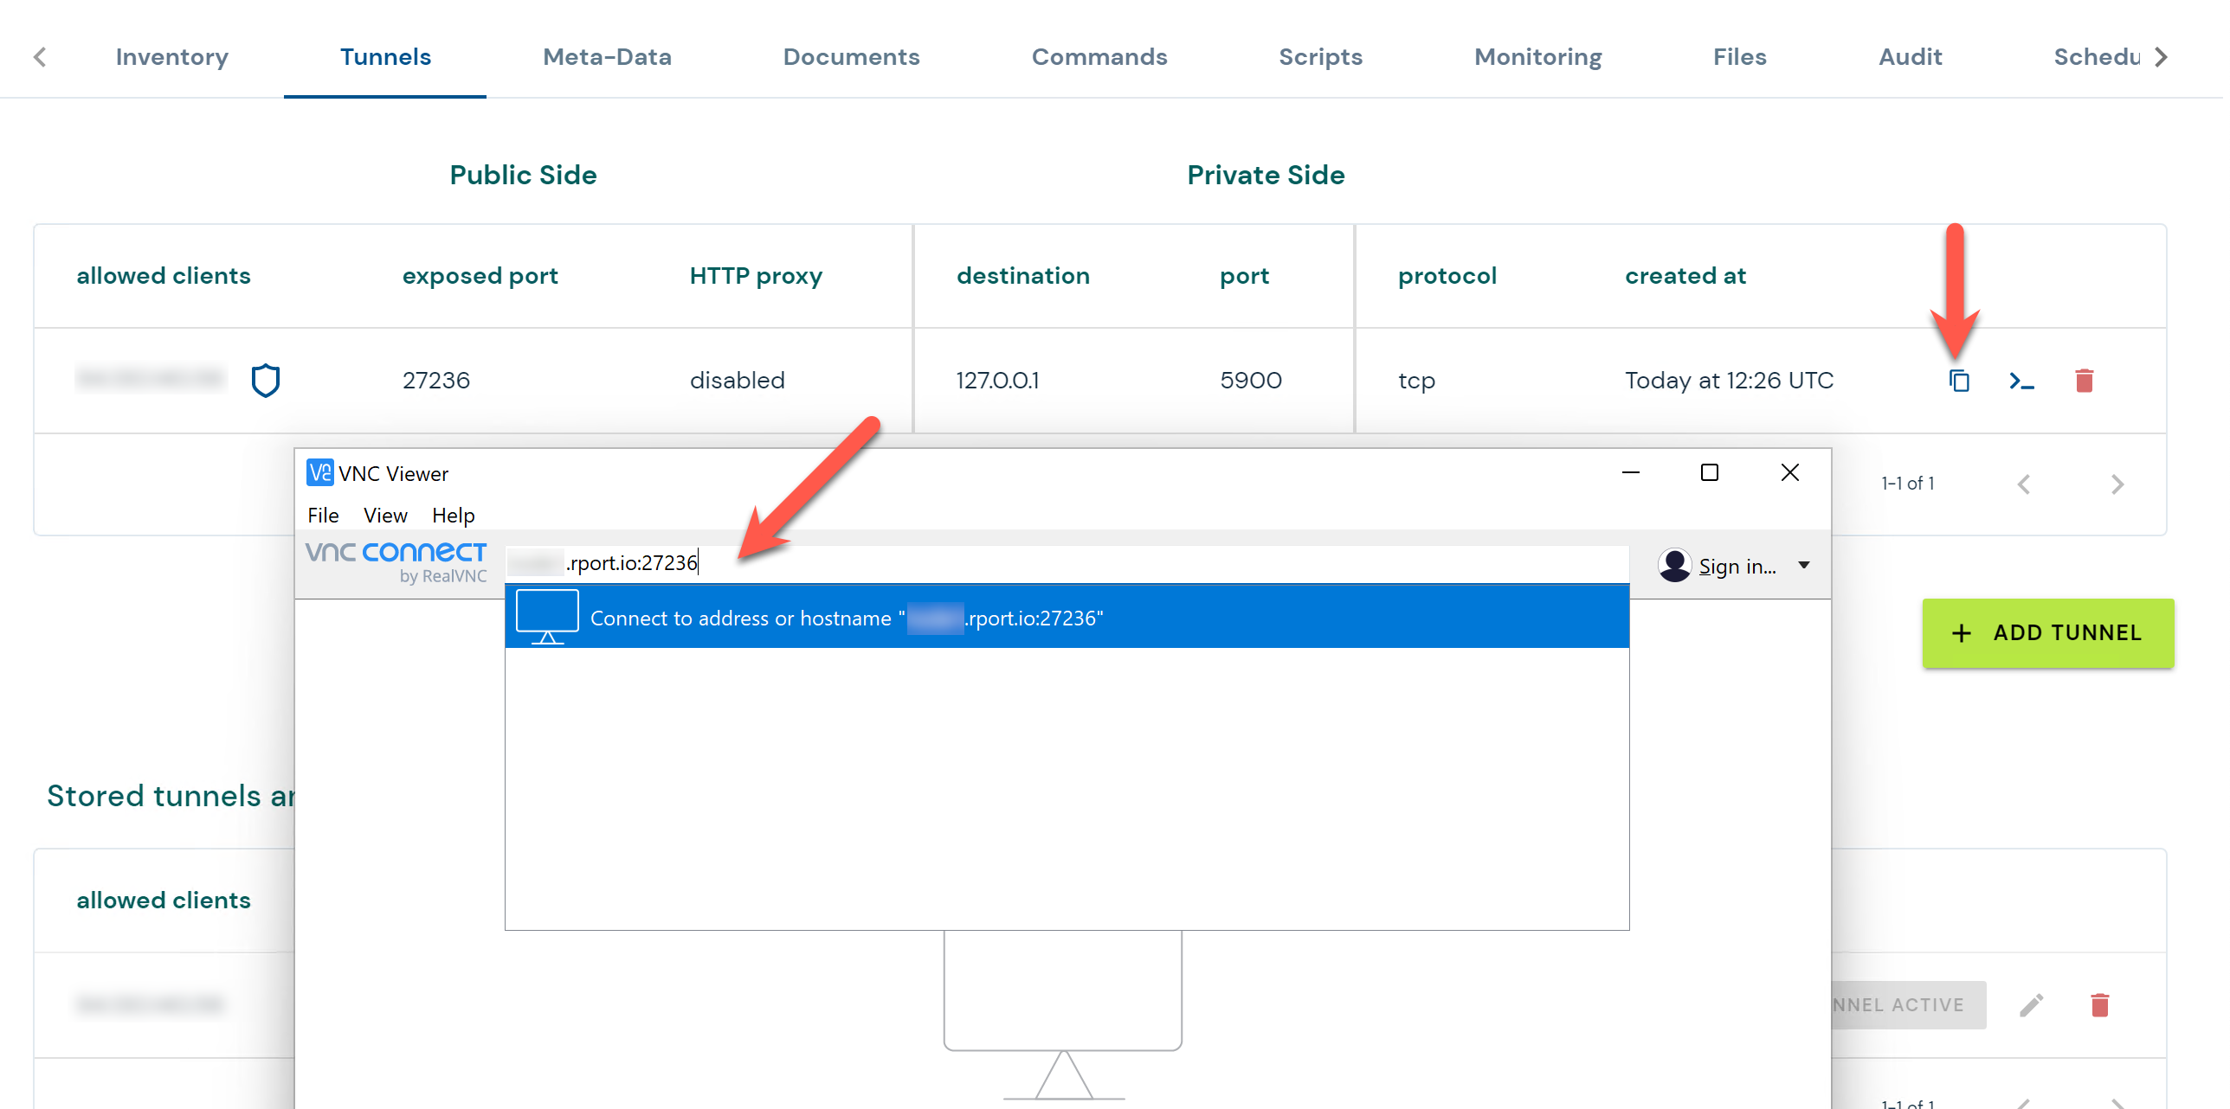This screenshot has width=2230, height=1109.
Task: Go to previous page of active tunnels
Action: pyautogui.click(x=2023, y=484)
